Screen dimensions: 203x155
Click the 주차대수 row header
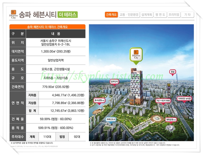tap(18, 137)
